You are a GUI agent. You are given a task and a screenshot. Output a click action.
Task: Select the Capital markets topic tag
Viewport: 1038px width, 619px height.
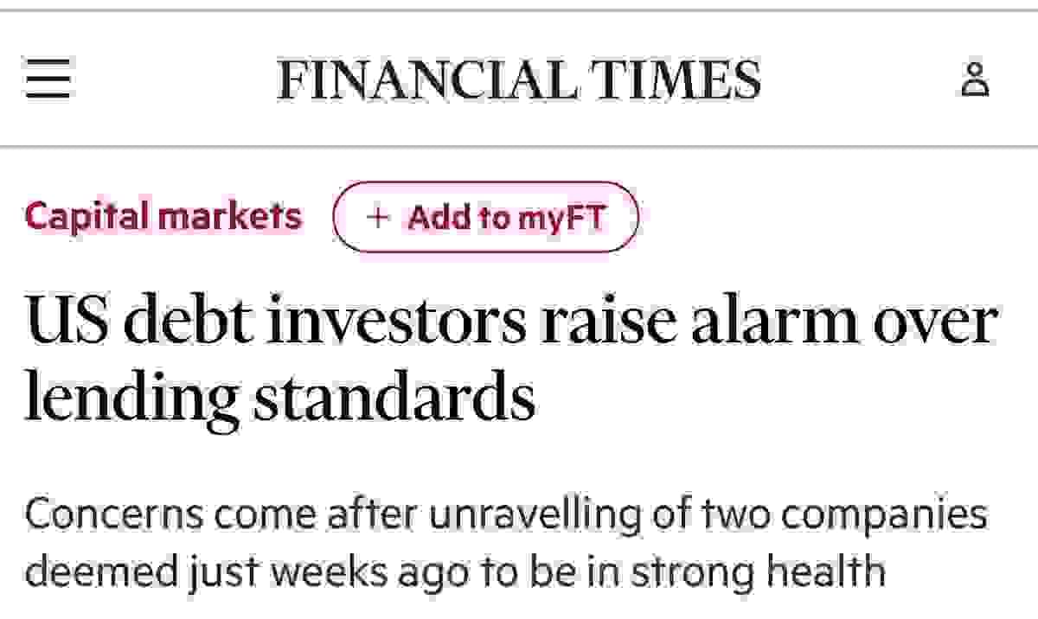pyautogui.click(x=163, y=216)
